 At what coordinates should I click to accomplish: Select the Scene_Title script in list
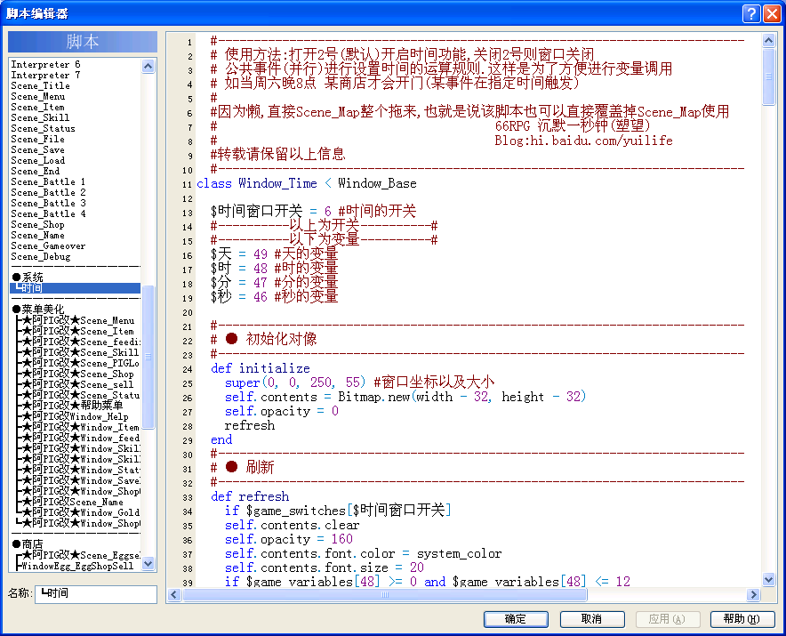click(x=76, y=85)
